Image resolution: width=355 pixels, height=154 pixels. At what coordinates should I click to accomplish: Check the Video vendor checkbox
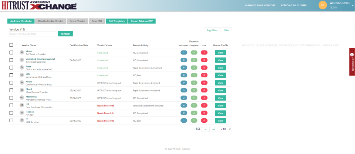11,53
